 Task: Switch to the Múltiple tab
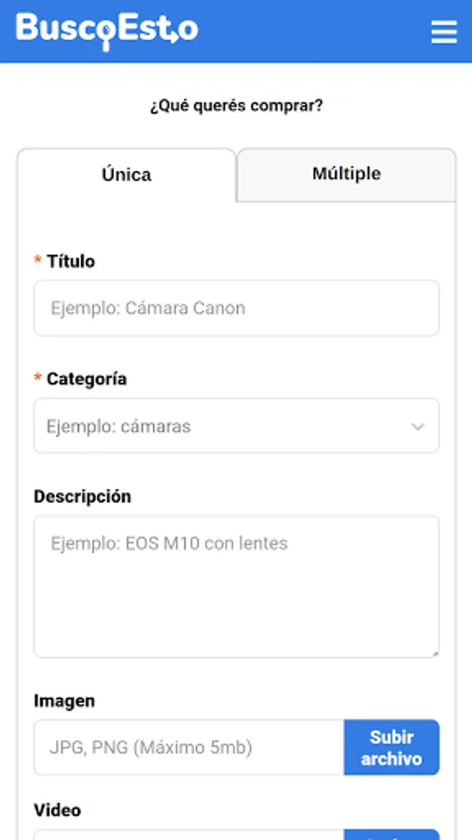click(x=347, y=175)
